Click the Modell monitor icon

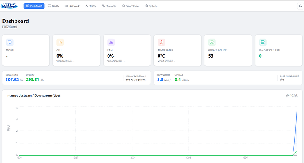[10, 42]
